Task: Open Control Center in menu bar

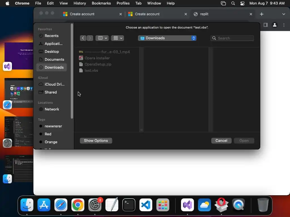Action: (x=242, y=3)
